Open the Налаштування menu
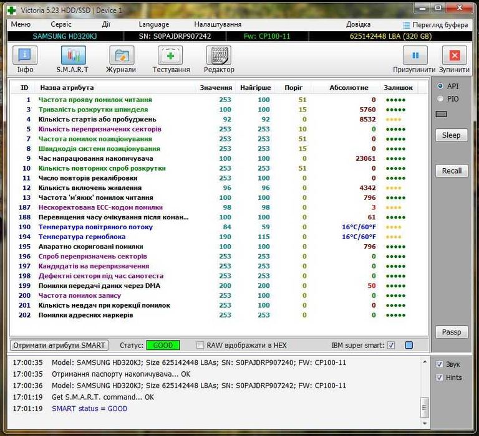This screenshot has height=436, width=479. coord(218,24)
